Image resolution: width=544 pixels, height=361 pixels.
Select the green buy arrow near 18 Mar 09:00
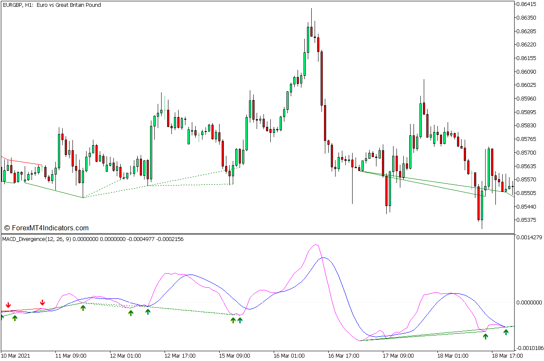(485, 337)
